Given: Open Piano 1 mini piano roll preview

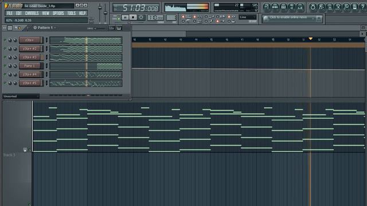Looking at the screenshot, I should tap(86, 66).
